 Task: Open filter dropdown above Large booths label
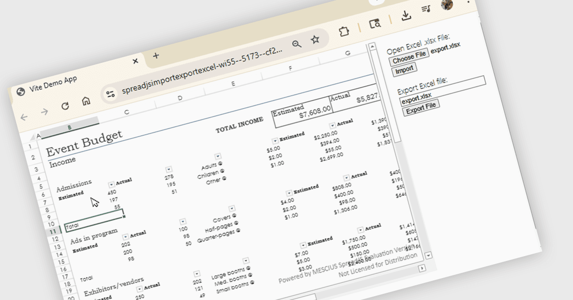[246, 261]
